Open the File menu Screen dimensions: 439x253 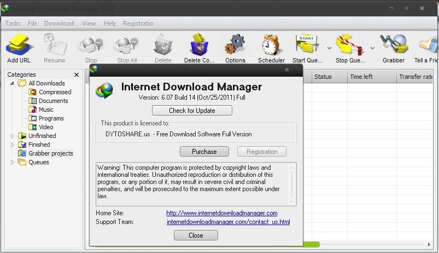pos(32,24)
